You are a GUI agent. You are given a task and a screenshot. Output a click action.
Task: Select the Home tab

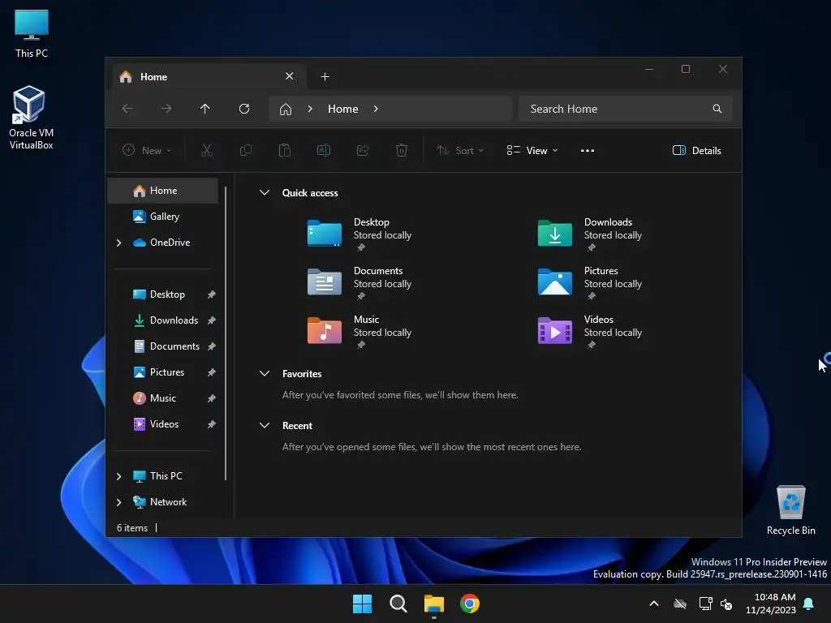[x=209, y=77]
